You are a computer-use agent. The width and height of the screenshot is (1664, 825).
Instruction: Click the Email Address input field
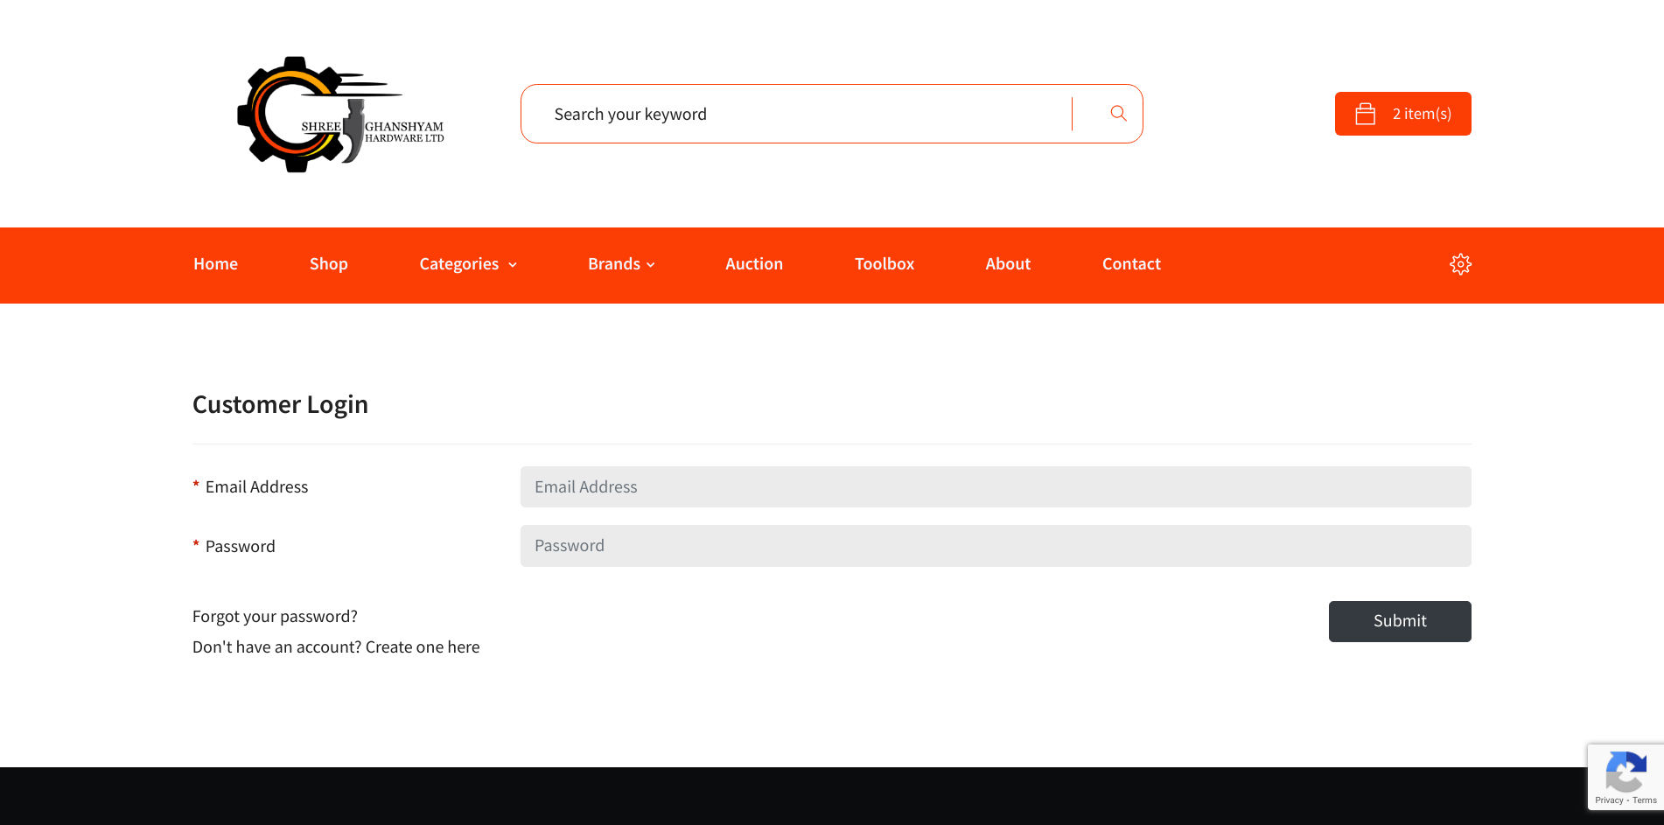point(996,486)
